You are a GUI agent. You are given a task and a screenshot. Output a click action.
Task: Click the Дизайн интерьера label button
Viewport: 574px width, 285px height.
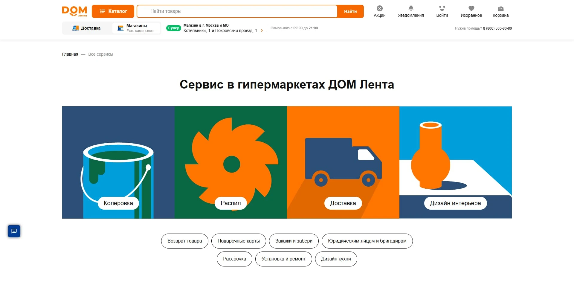click(x=456, y=203)
